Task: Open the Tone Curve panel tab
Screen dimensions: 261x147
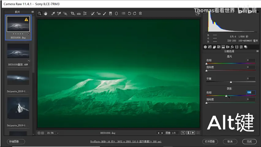Action: 210,47
